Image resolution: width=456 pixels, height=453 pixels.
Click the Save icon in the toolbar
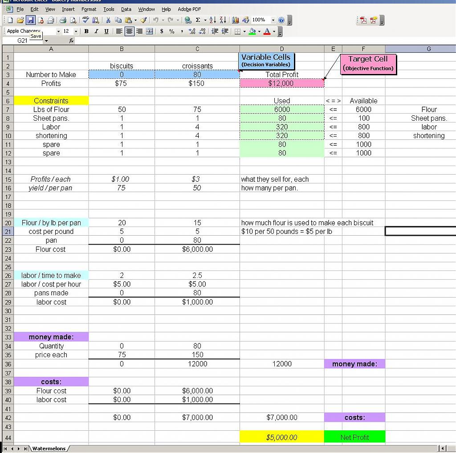[31, 20]
